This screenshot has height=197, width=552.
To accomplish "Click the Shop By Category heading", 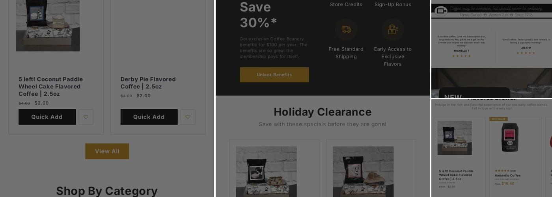I will coord(107,191).
